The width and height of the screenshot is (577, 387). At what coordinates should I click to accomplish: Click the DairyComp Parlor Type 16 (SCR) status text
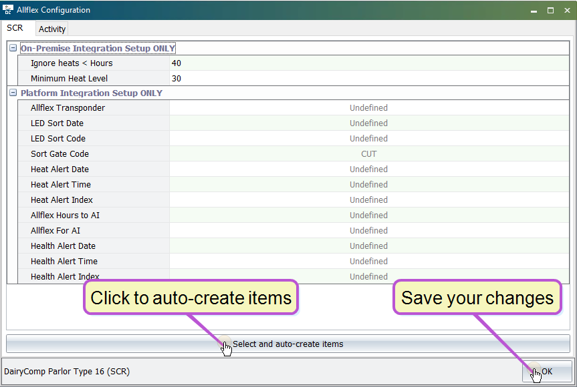67,372
